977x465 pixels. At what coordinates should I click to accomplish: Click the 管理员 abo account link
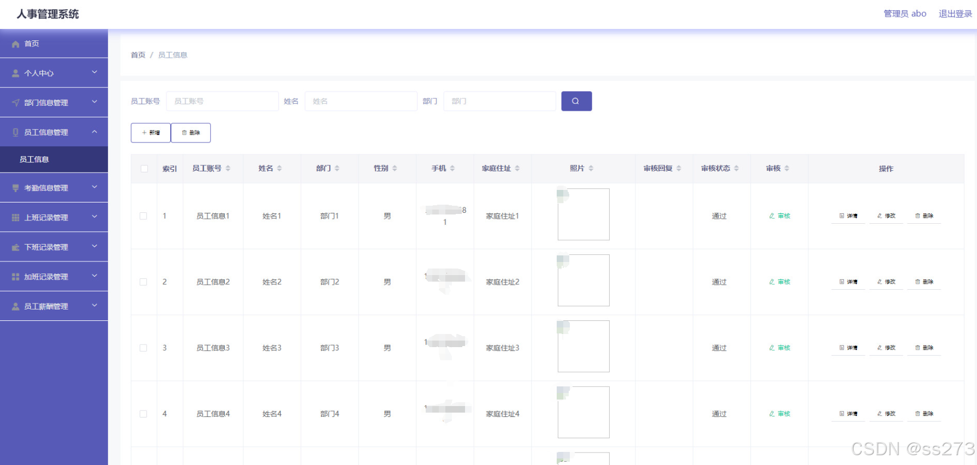click(905, 14)
